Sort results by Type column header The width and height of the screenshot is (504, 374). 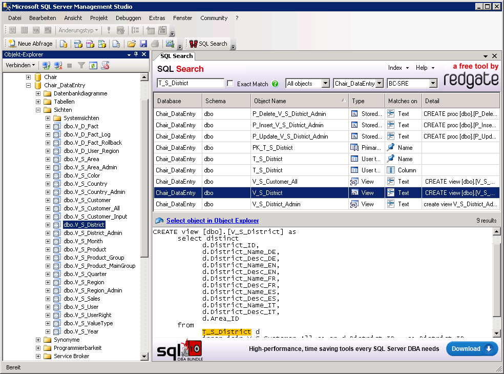[x=367, y=101]
